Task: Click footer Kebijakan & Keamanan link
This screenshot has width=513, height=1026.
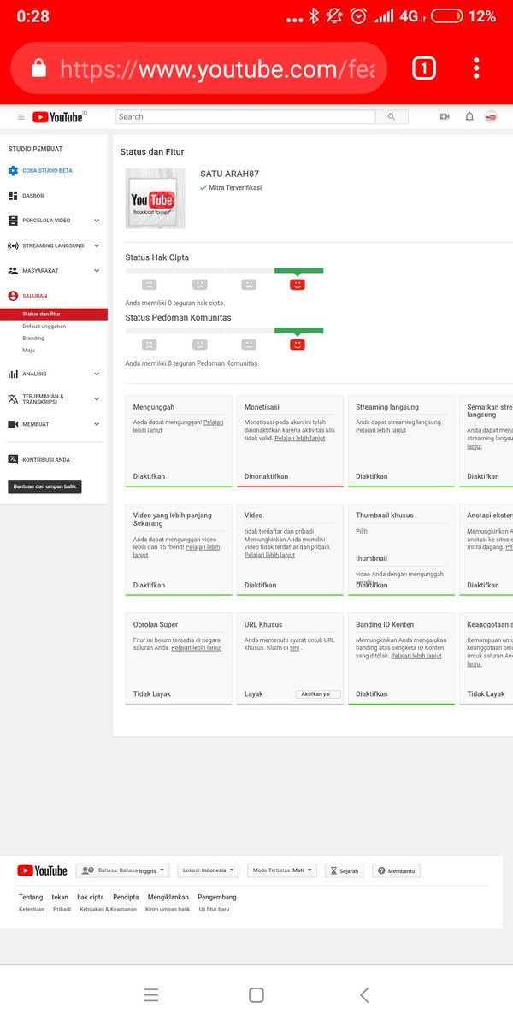Action: click(108, 909)
